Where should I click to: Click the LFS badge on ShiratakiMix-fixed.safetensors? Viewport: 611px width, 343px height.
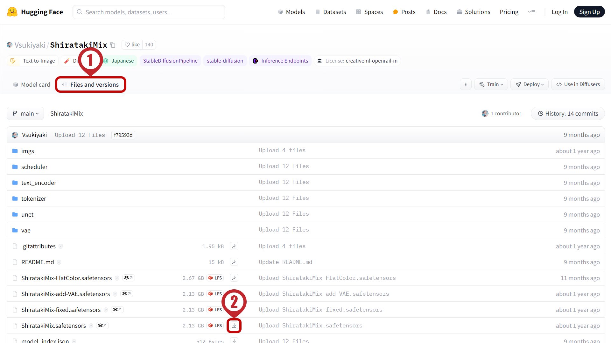pyautogui.click(x=216, y=310)
